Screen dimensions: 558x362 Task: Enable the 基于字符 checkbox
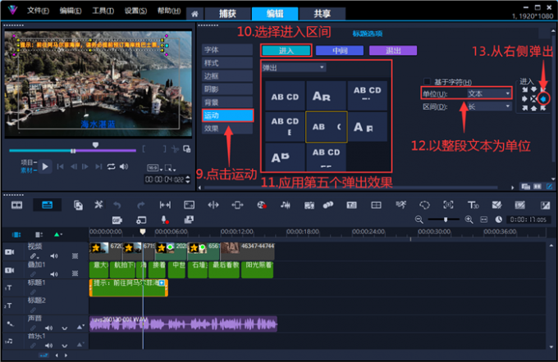[x=427, y=82]
